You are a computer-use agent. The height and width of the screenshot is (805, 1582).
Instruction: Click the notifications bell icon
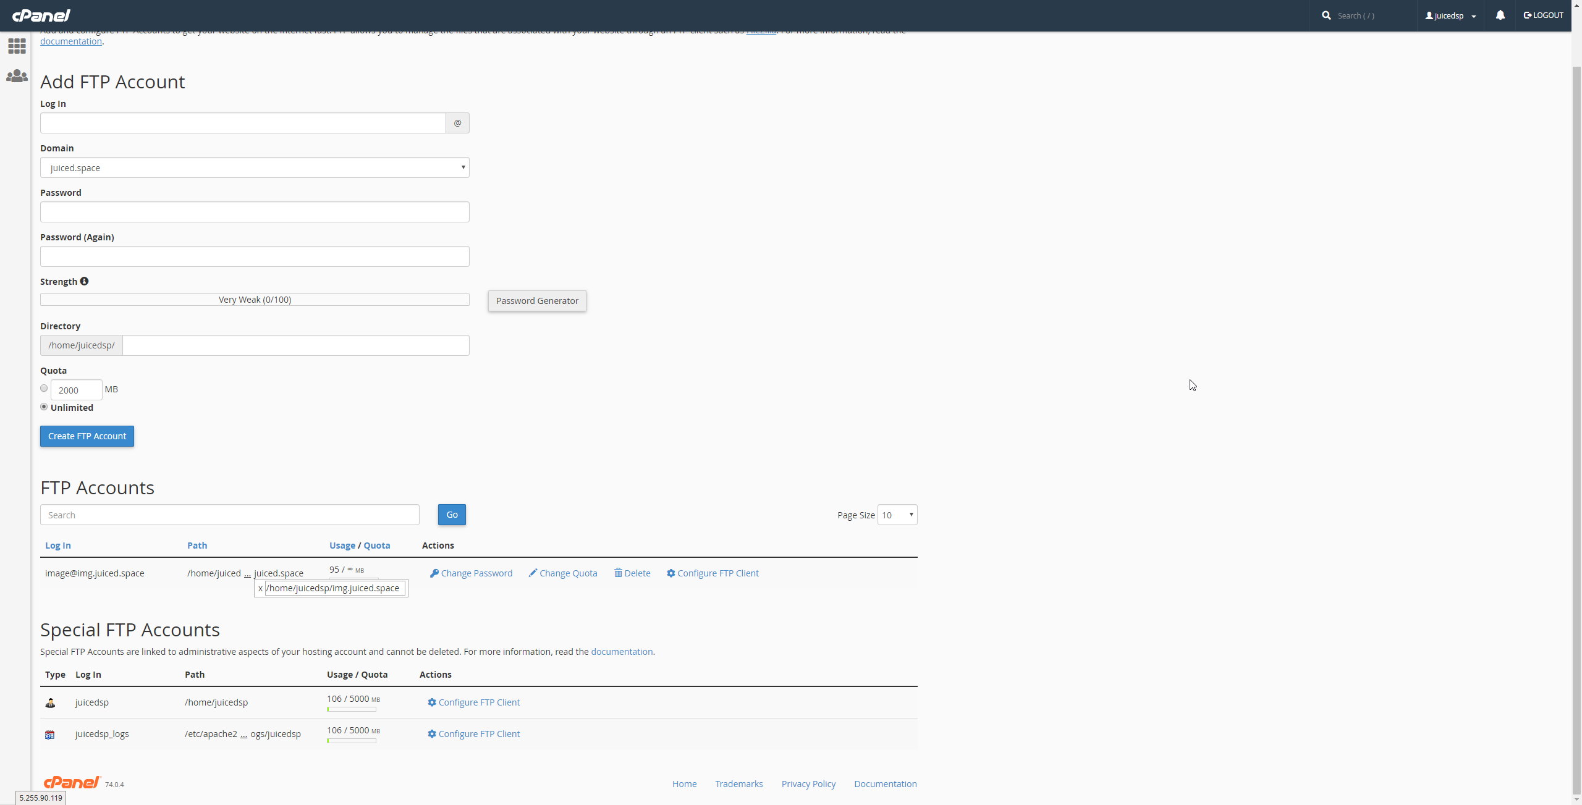point(1500,15)
